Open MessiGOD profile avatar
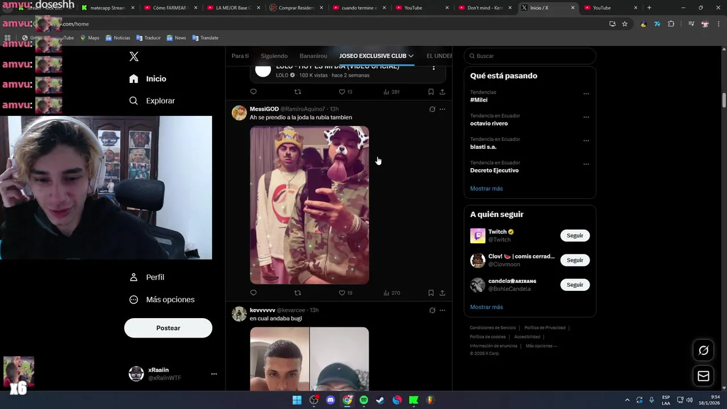 [x=239, y=112]
